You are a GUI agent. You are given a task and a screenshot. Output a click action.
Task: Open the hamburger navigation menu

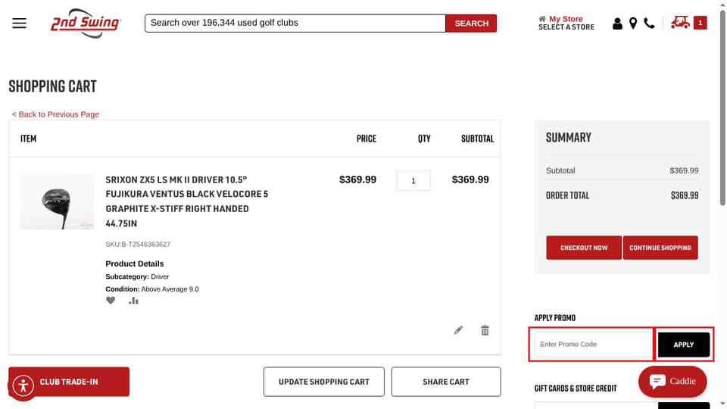point(19,23)
